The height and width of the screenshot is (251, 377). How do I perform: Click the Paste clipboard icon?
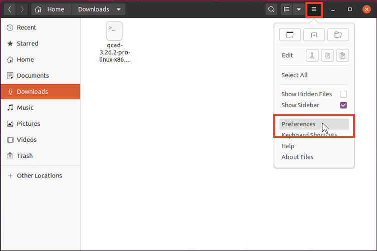coord(342,55)
